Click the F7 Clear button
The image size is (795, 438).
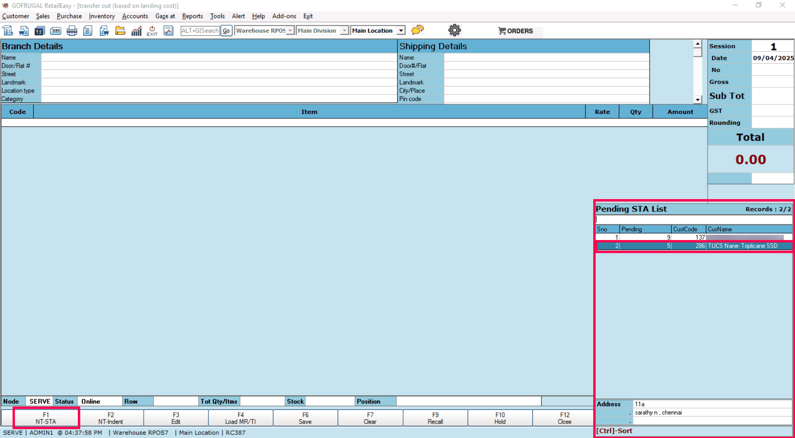(x=370, y=418)
